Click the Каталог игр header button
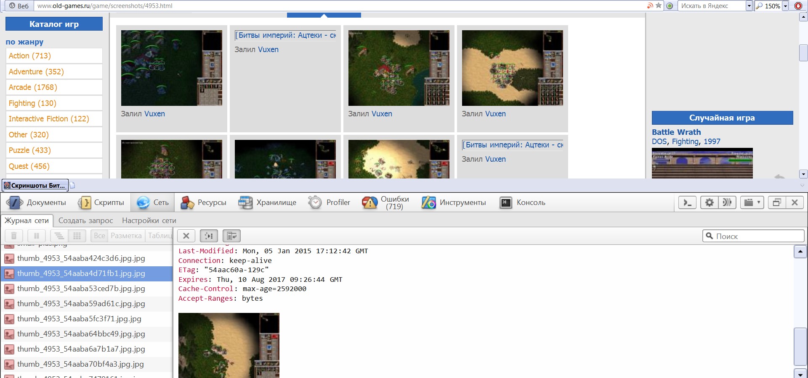 click(x=54, y=24)
